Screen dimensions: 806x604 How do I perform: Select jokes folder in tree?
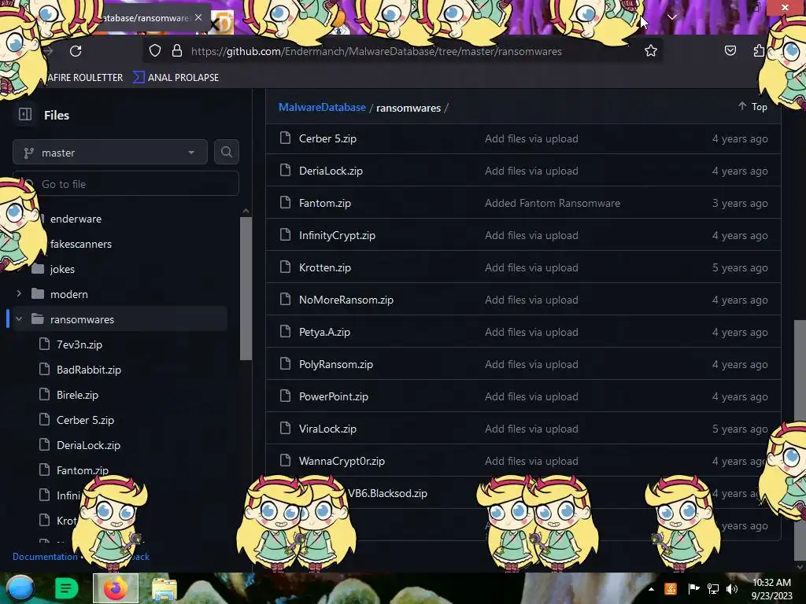point(62,269)
